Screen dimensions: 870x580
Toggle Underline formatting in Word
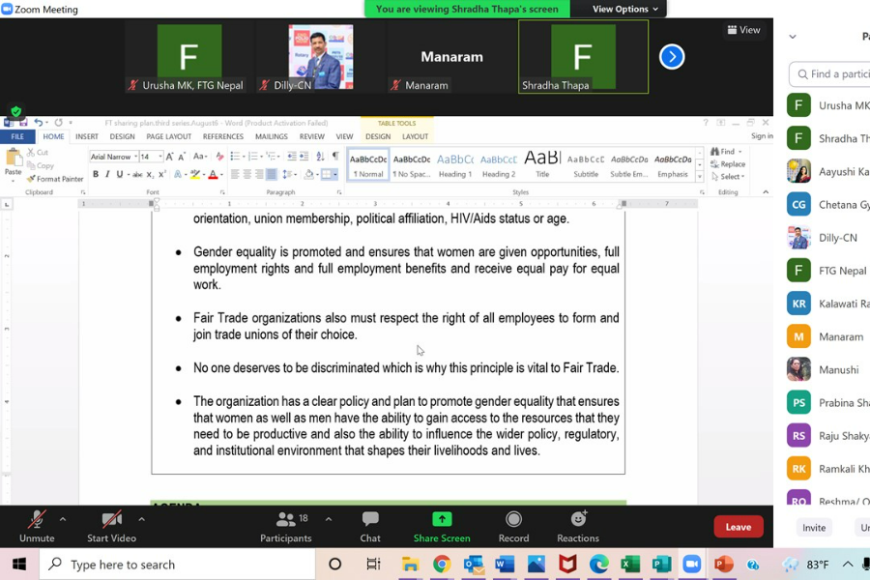pyautogui.click(x=119, y=174)
